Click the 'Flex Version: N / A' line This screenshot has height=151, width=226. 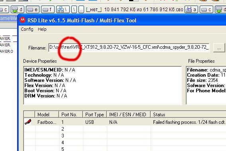pos(45,85)
